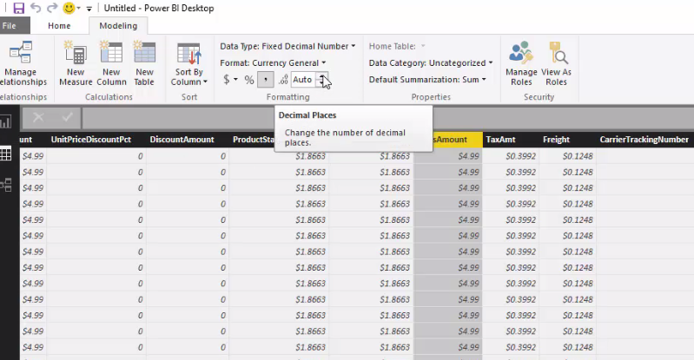Redo the last action
694x360 pixels.
coord(52,8)
